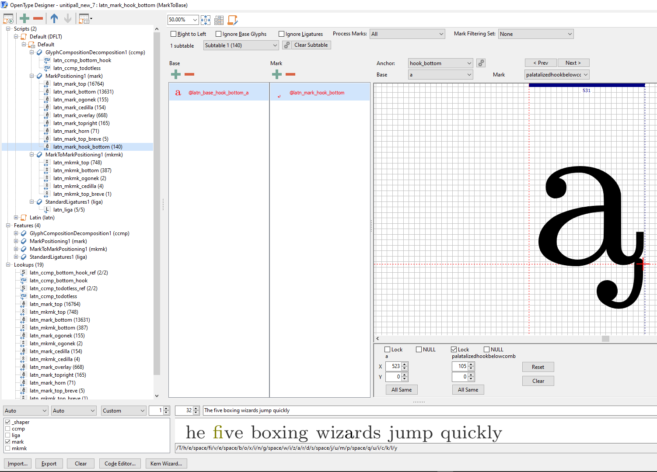Select latn_mkmk_bottom (387) under MarkToMarkPositioning1
Image resolution: width=657 pixels, height=472 pixels.
[82, 170]
